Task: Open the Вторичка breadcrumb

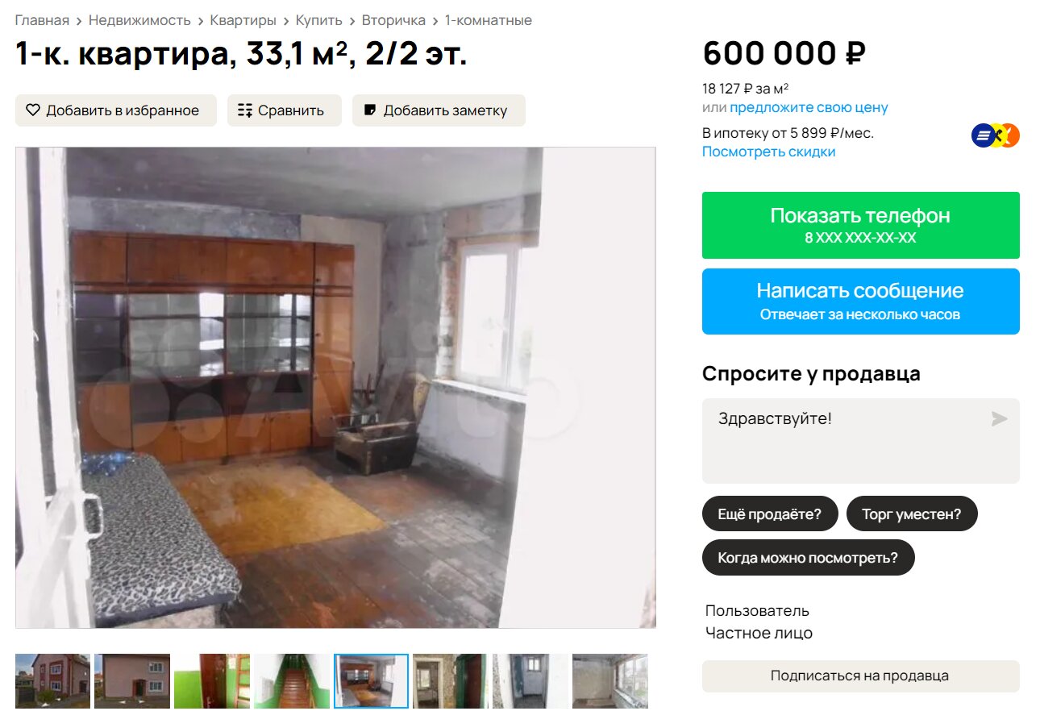Action: click(393, 20)
